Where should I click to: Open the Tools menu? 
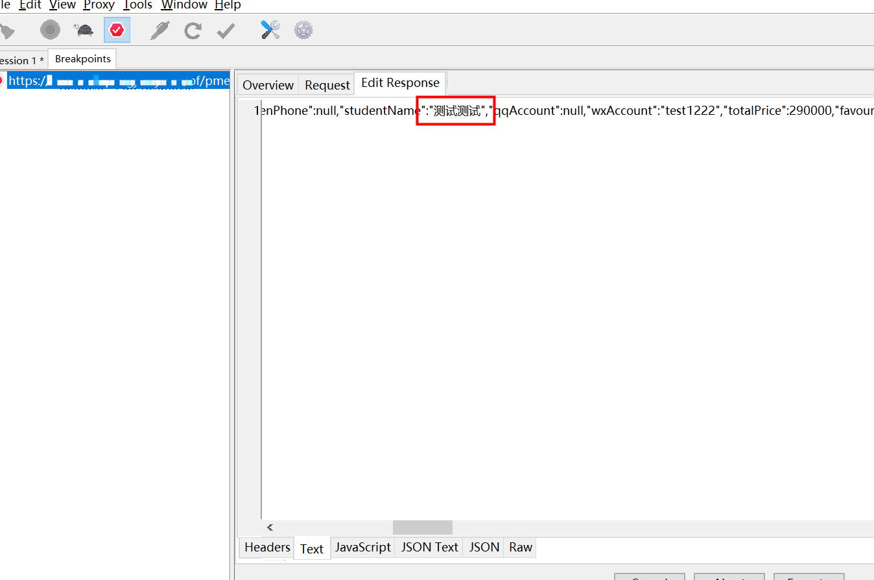pos(137,5)
